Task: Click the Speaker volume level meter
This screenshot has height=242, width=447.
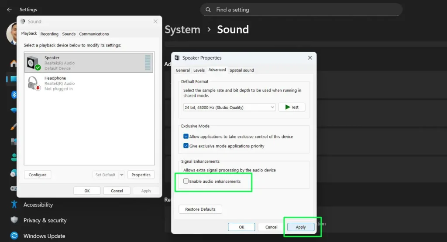Action: coord(148,63)
